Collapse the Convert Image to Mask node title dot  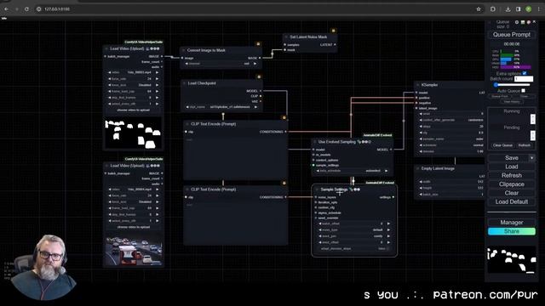point(184,50)
